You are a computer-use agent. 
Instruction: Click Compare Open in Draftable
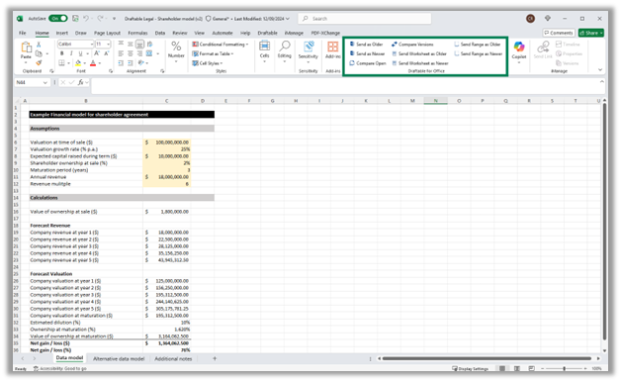(368, 63)
